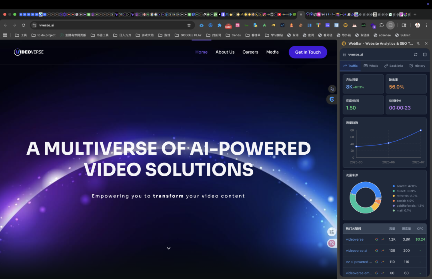This screenshot has height=279, width=432.
Task: Open a new tab with plus button
Action: coord(415,14)
